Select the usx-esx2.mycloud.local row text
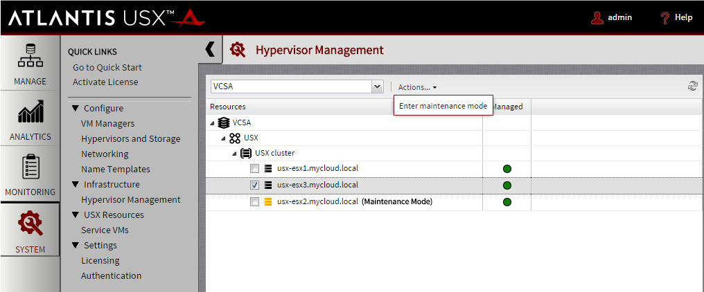704x292 pixels. pos(317,201)
